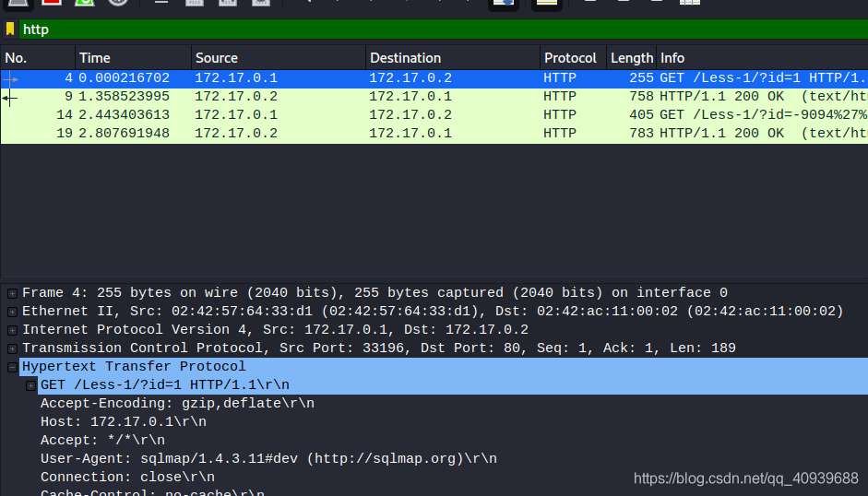868x496 pixels.
Task: Expand the GET /Less-1/?id=1 request line
Action: 31,385
